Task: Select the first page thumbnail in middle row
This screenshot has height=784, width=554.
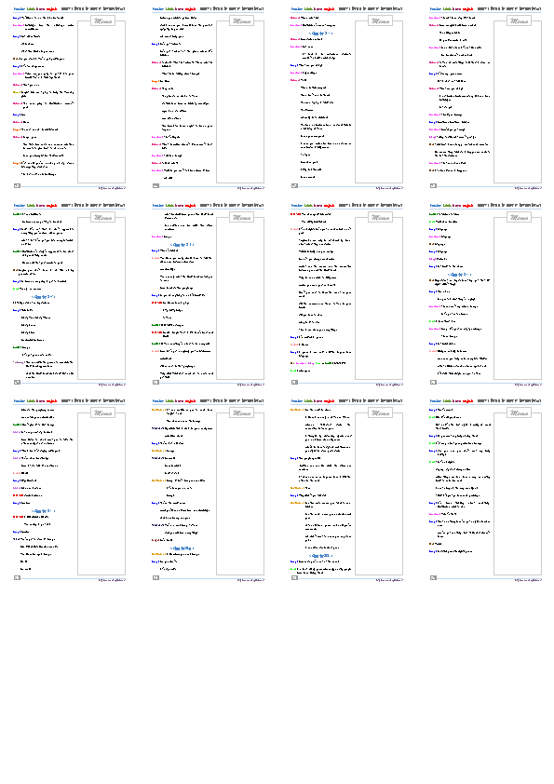Action: [69, 294]
